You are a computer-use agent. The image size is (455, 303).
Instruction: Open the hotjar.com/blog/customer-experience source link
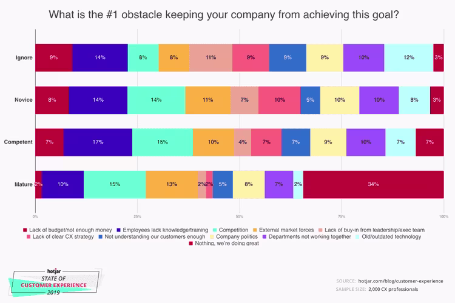coord(400,281)
